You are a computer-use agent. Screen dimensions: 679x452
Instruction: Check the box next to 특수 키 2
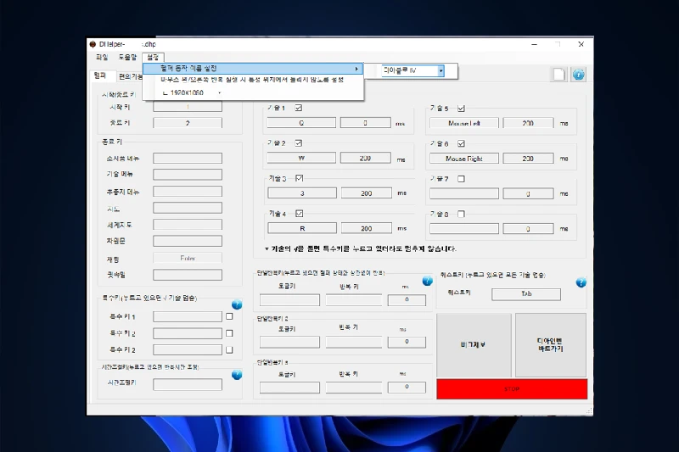pos(229,333)
